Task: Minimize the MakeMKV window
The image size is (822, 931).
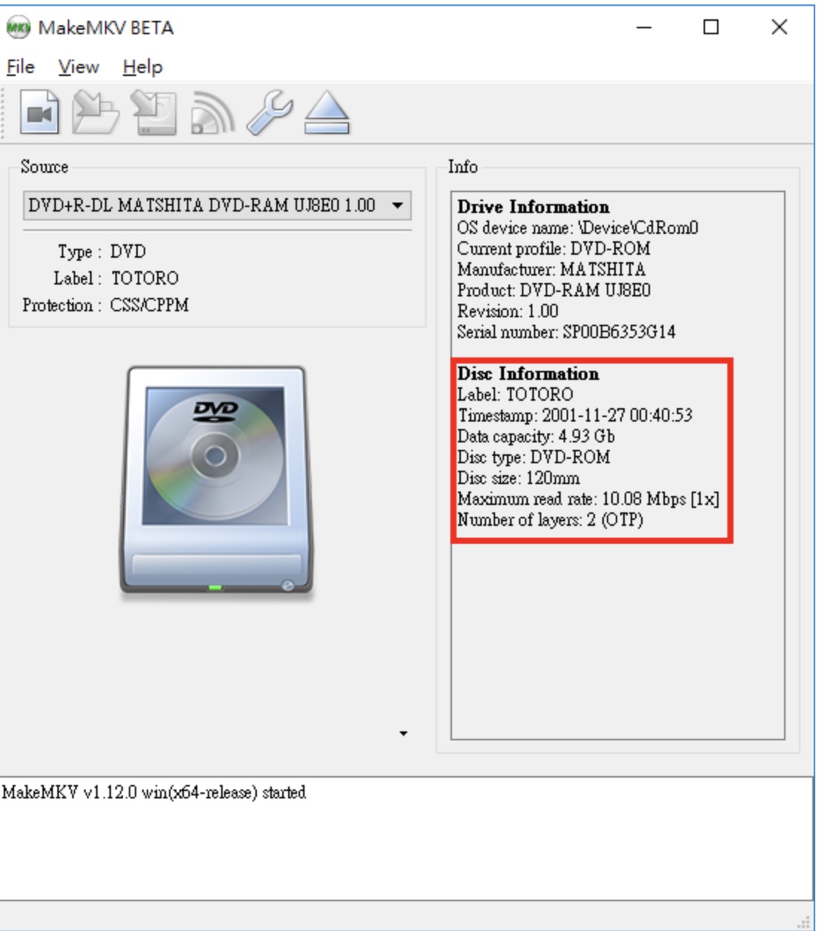Action: click(644, 28)
